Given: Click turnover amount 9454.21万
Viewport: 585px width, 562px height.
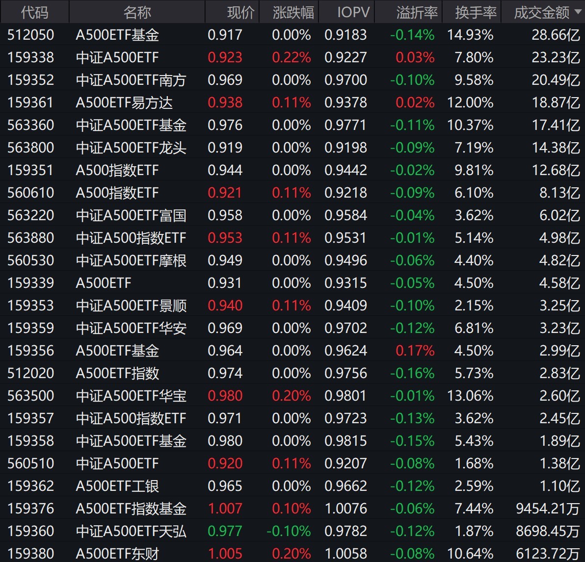Looking at the screenshot, I should pyautogui.click(x=548, y=509).
